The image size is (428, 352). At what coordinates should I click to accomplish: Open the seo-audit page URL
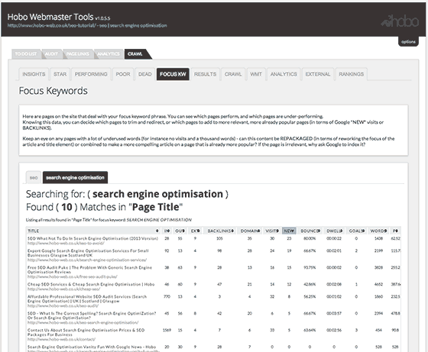point(63,305)
